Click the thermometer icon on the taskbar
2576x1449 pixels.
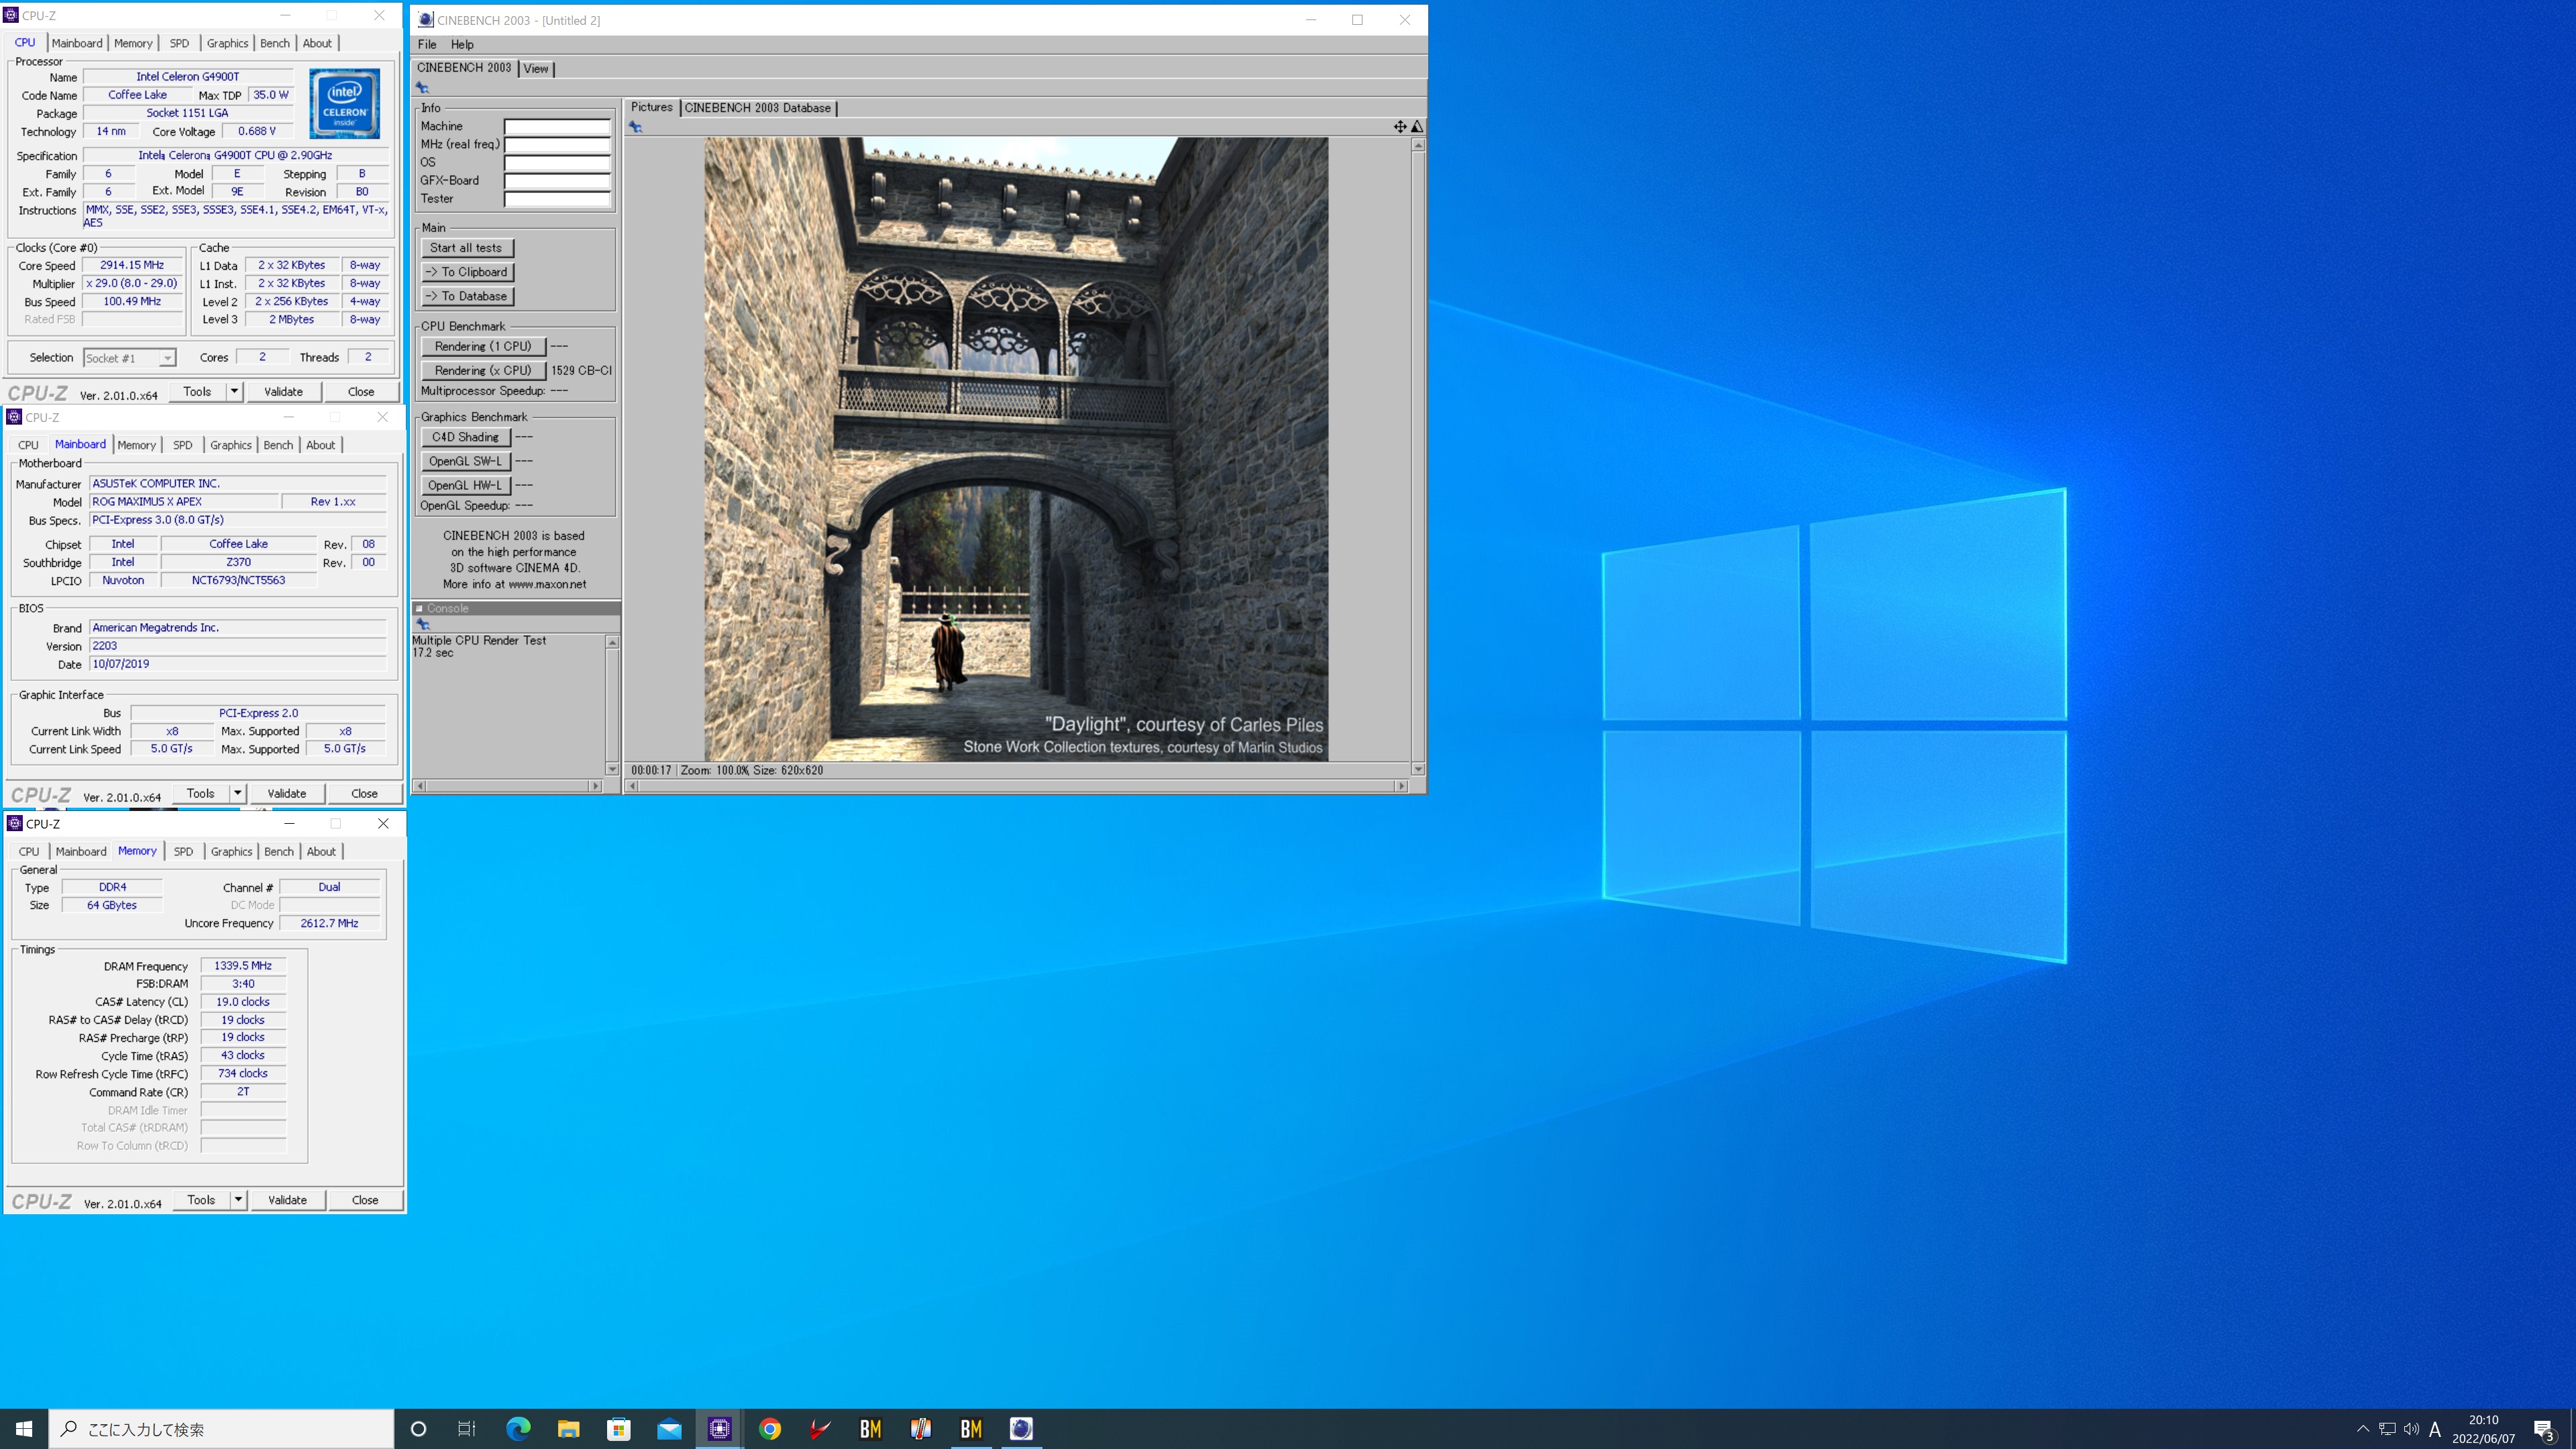(921, 1429)
